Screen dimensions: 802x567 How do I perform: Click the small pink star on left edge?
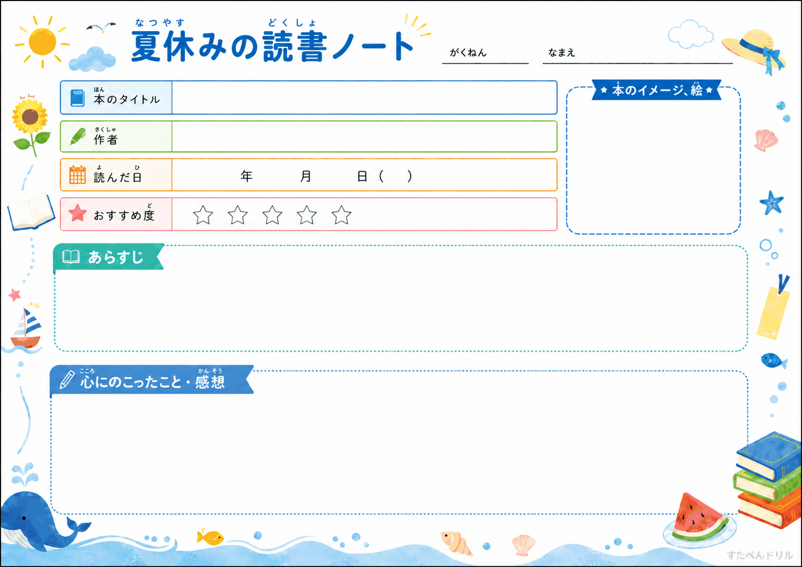point(15,295)
